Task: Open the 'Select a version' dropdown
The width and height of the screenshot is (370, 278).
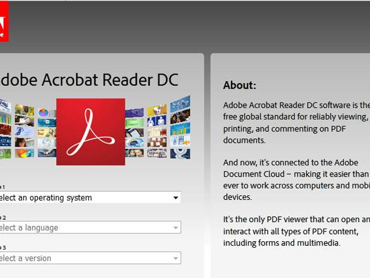Action: click(x=91, y=258)
